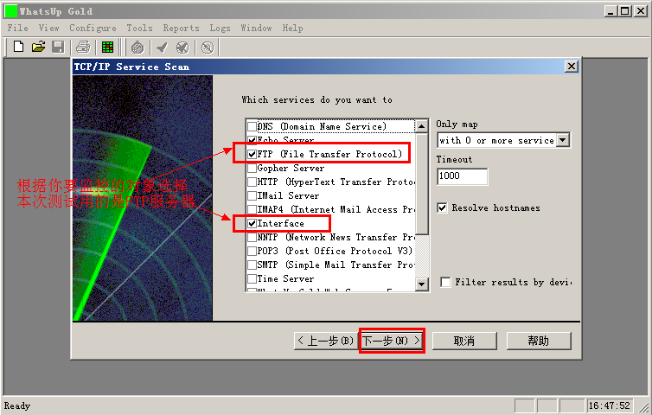Viewport: 652px width, 415px height.
Task: Proceed with 下一步(N) button
Action: (x=392, y=341)
